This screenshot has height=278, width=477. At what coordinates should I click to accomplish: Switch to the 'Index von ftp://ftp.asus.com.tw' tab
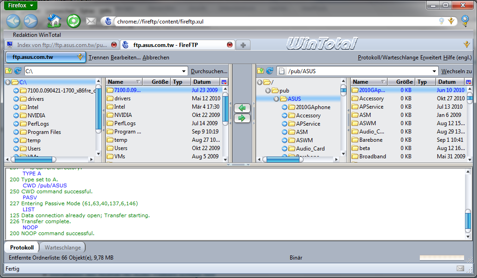[x=62, y=45]
